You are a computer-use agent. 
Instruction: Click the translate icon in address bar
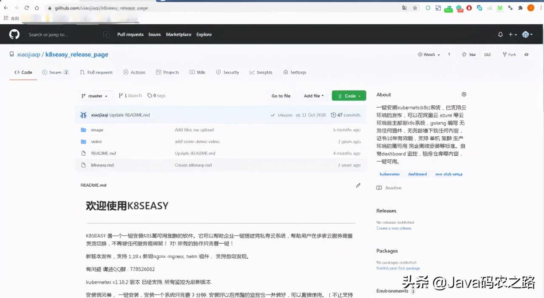tap(405, 8)
